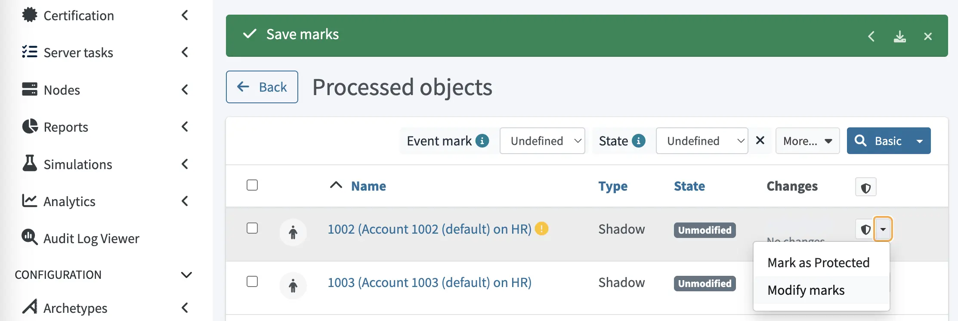Click the person icon for account 1003
Screen dimensions: 958x321
[x=293, y=286]
